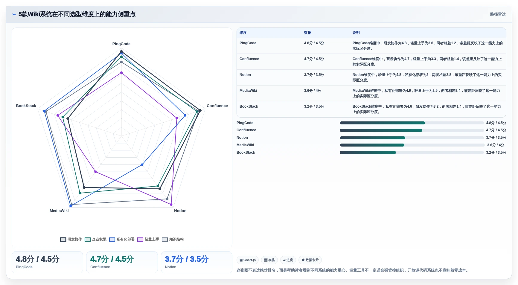Viewport: 518px width, 285px height.
Task: Click the MediaWiki table row name
Action: tap(248, 91)
